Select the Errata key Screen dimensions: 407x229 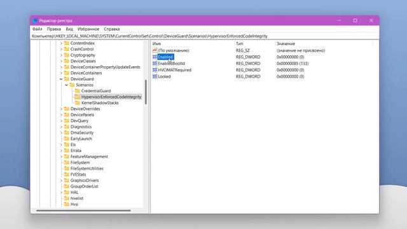(76, 151)
